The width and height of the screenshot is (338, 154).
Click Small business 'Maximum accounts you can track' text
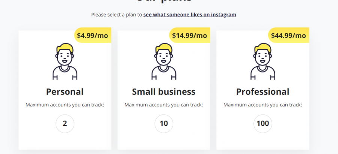coord(164,105)
